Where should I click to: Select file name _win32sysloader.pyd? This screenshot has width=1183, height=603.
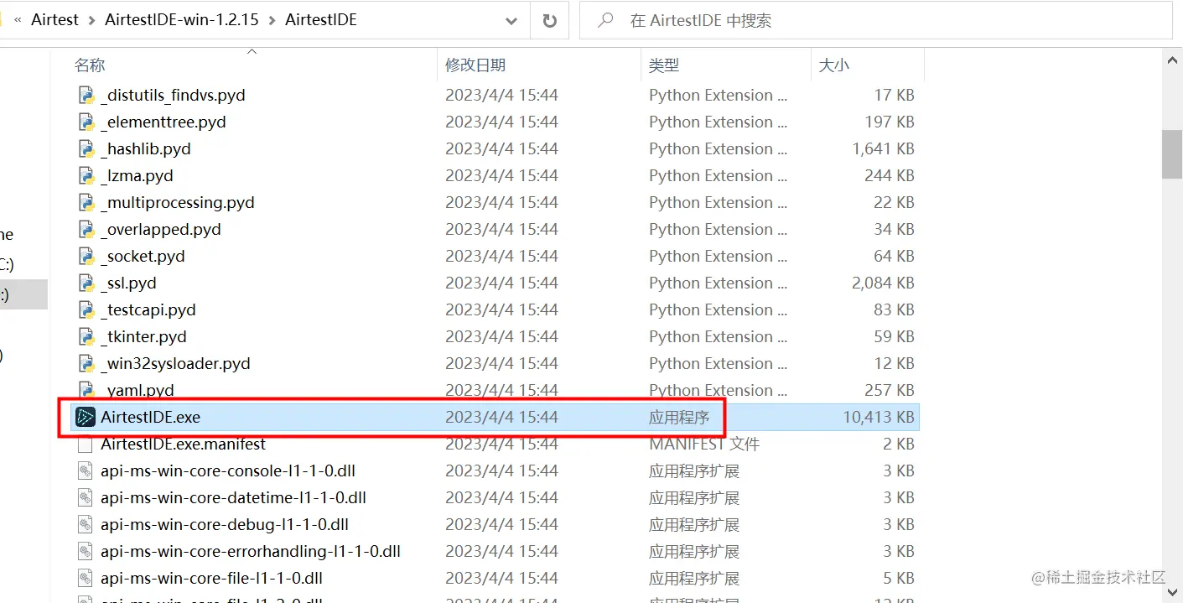pos(175,364)
